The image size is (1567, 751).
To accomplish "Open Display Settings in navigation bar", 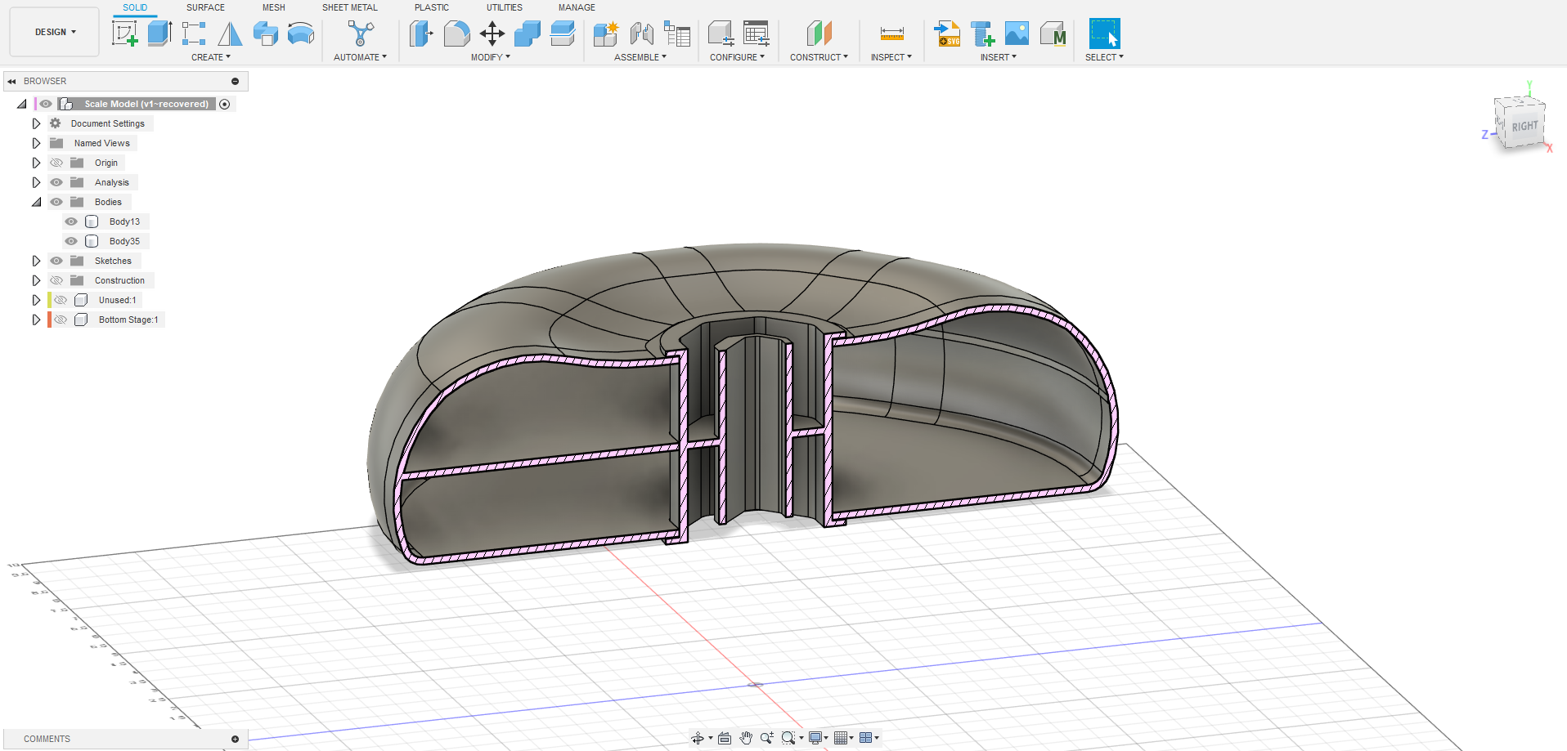I will coord(818,738).
